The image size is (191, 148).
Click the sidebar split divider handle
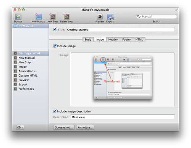[31, 50]
